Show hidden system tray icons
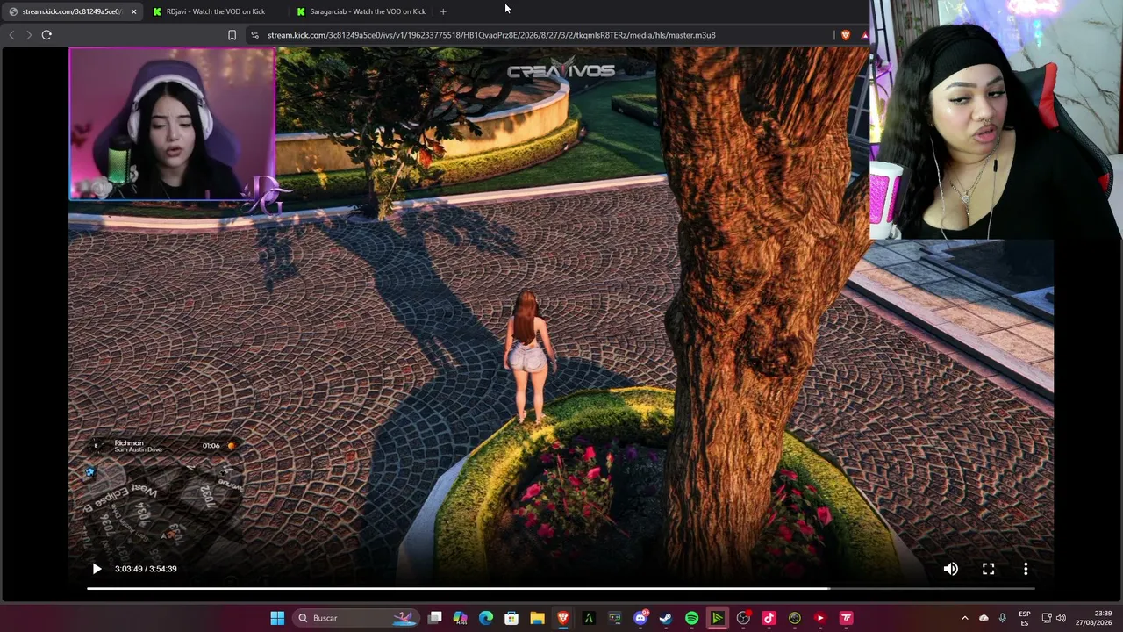This screenshot has width=1123, height=632. click(964, 618)
